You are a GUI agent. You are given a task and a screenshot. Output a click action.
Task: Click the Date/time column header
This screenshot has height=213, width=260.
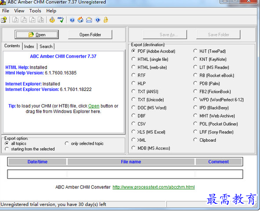(37, 161)
